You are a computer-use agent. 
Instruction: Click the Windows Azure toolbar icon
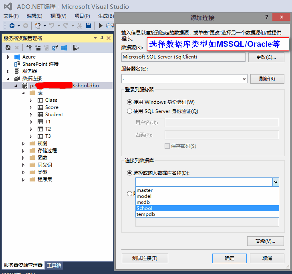[64, 48]
